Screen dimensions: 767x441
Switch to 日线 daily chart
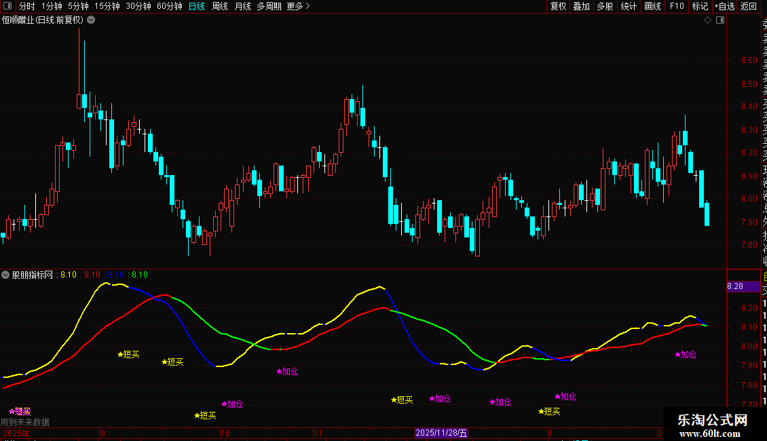coord(197,6)
